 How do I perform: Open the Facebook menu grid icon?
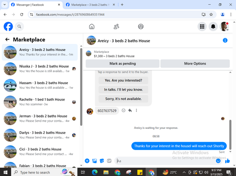tap(202, 26)
